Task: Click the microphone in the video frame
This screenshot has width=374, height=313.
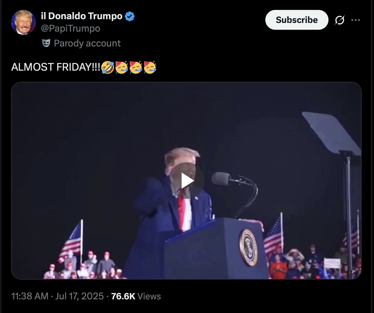Action: [x=221, y=179]
